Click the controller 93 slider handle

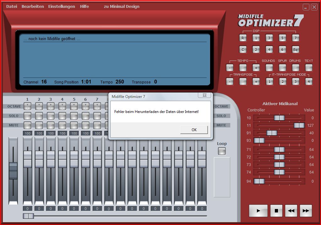[x=259, y=141]
